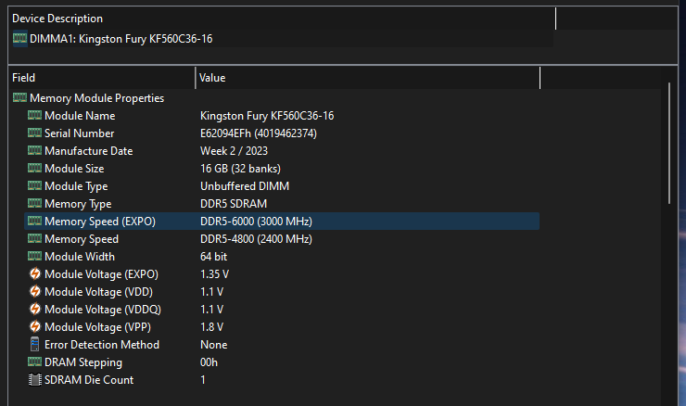
Task: Click the Memory Module Properties group icon
Action: [x=19, y=98]
